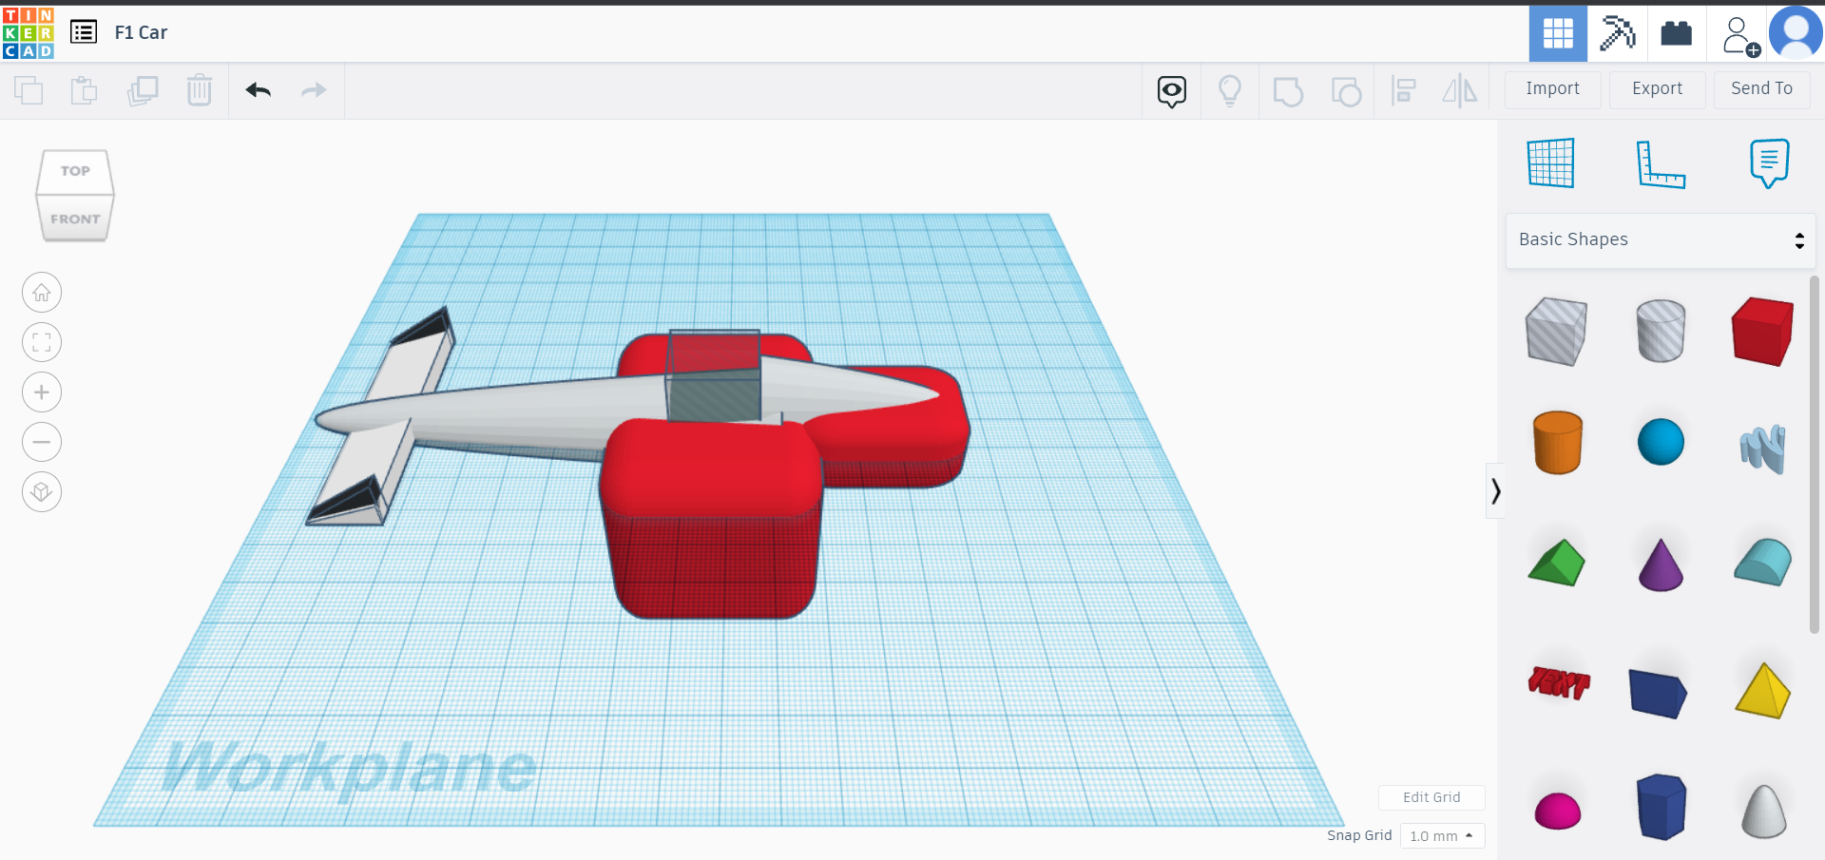Click the Paste toolbar icon

(x=85, y=90)
